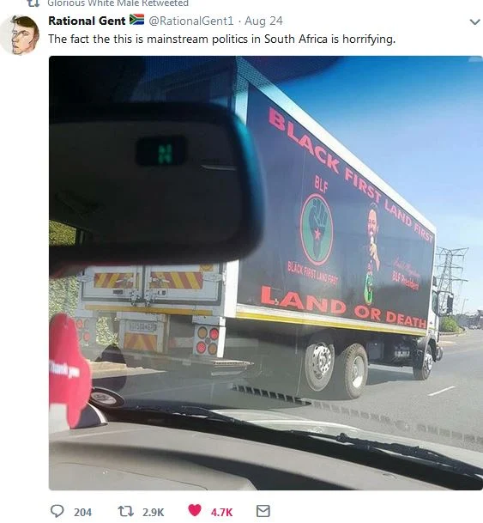Click the 2.9K retweet count
Viewport: 483px width, 523px height.
pyautogui.click(x=154, y=512)
